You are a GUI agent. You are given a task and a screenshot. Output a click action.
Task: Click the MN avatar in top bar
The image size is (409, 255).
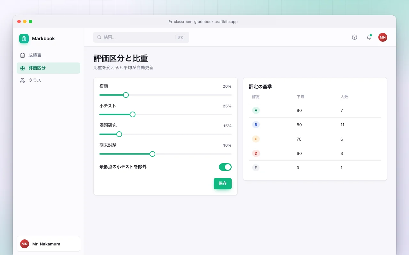click(383, 37)
